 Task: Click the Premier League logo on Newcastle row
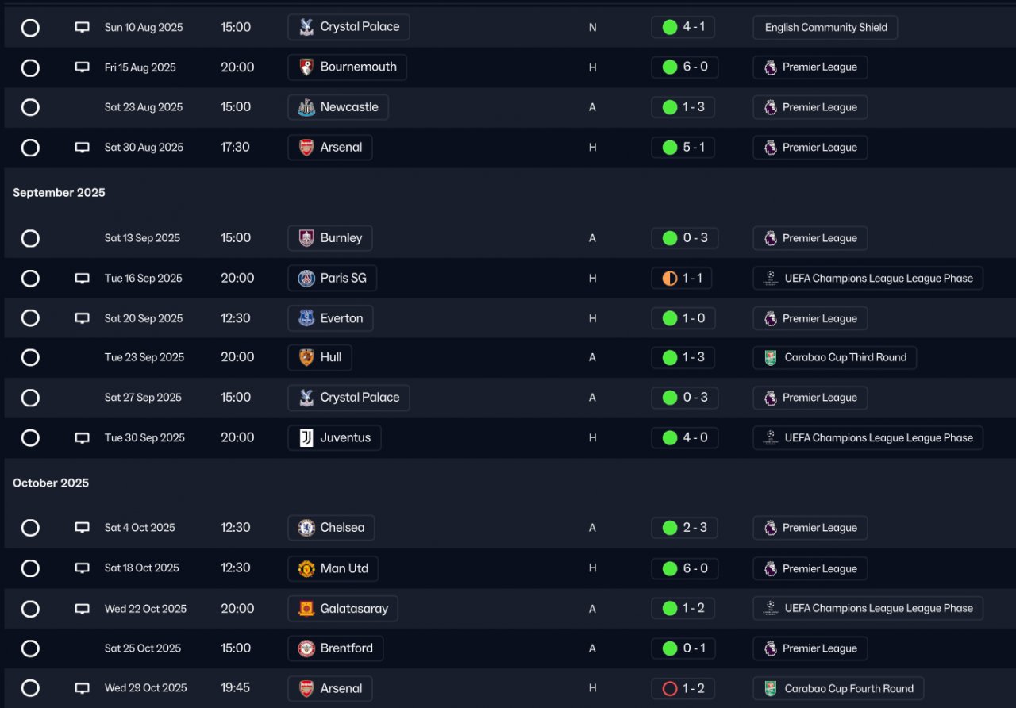pyautogui.click(x=770, y=107)
